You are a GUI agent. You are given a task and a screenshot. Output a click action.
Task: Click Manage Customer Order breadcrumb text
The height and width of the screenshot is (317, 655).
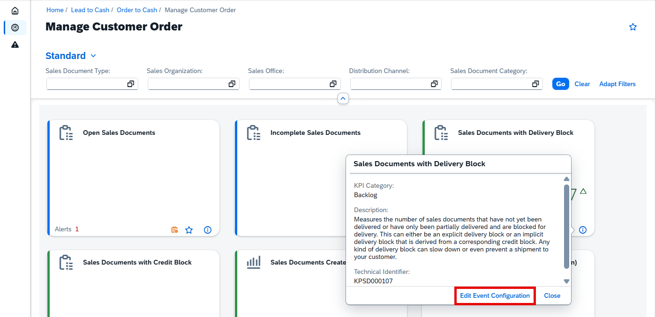[201, 10]
